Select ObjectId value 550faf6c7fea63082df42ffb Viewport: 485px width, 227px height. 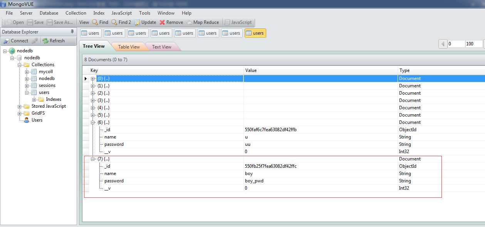271,130
